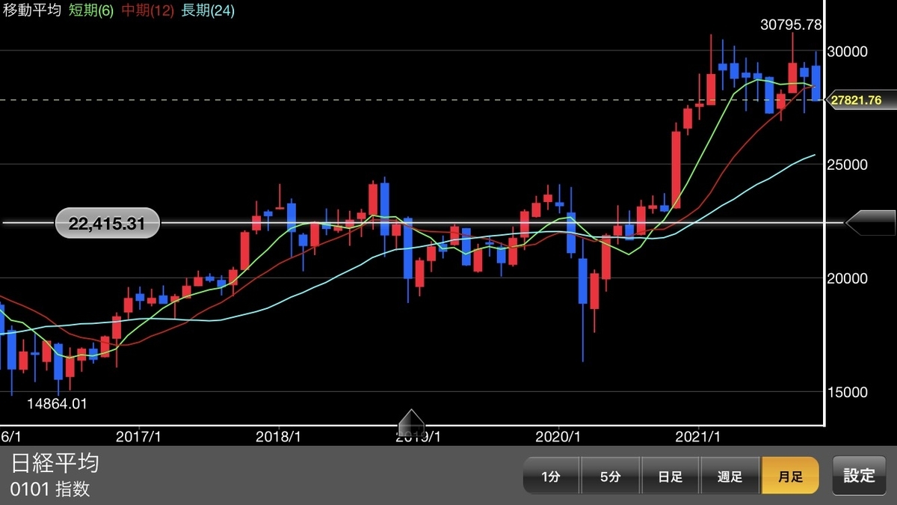Select the 週足 weekly chart tab

pos(730,476)
